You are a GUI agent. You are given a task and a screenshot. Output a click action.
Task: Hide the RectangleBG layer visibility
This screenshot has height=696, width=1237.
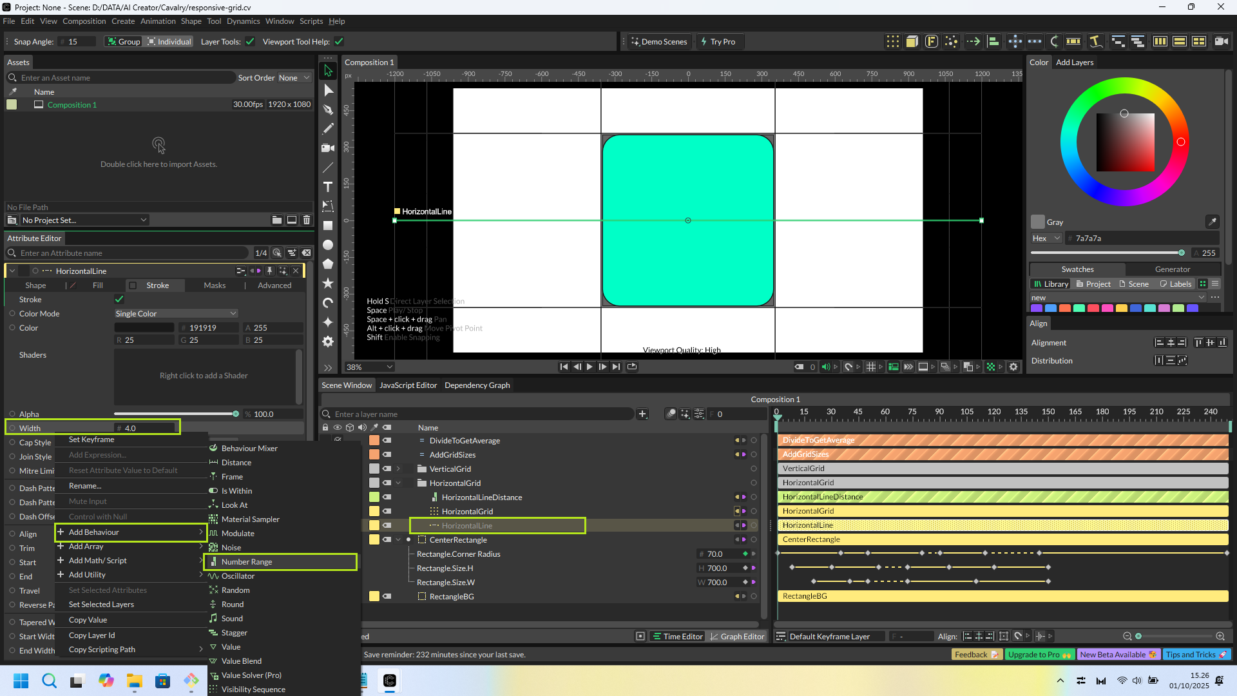(x=387, y=597)
